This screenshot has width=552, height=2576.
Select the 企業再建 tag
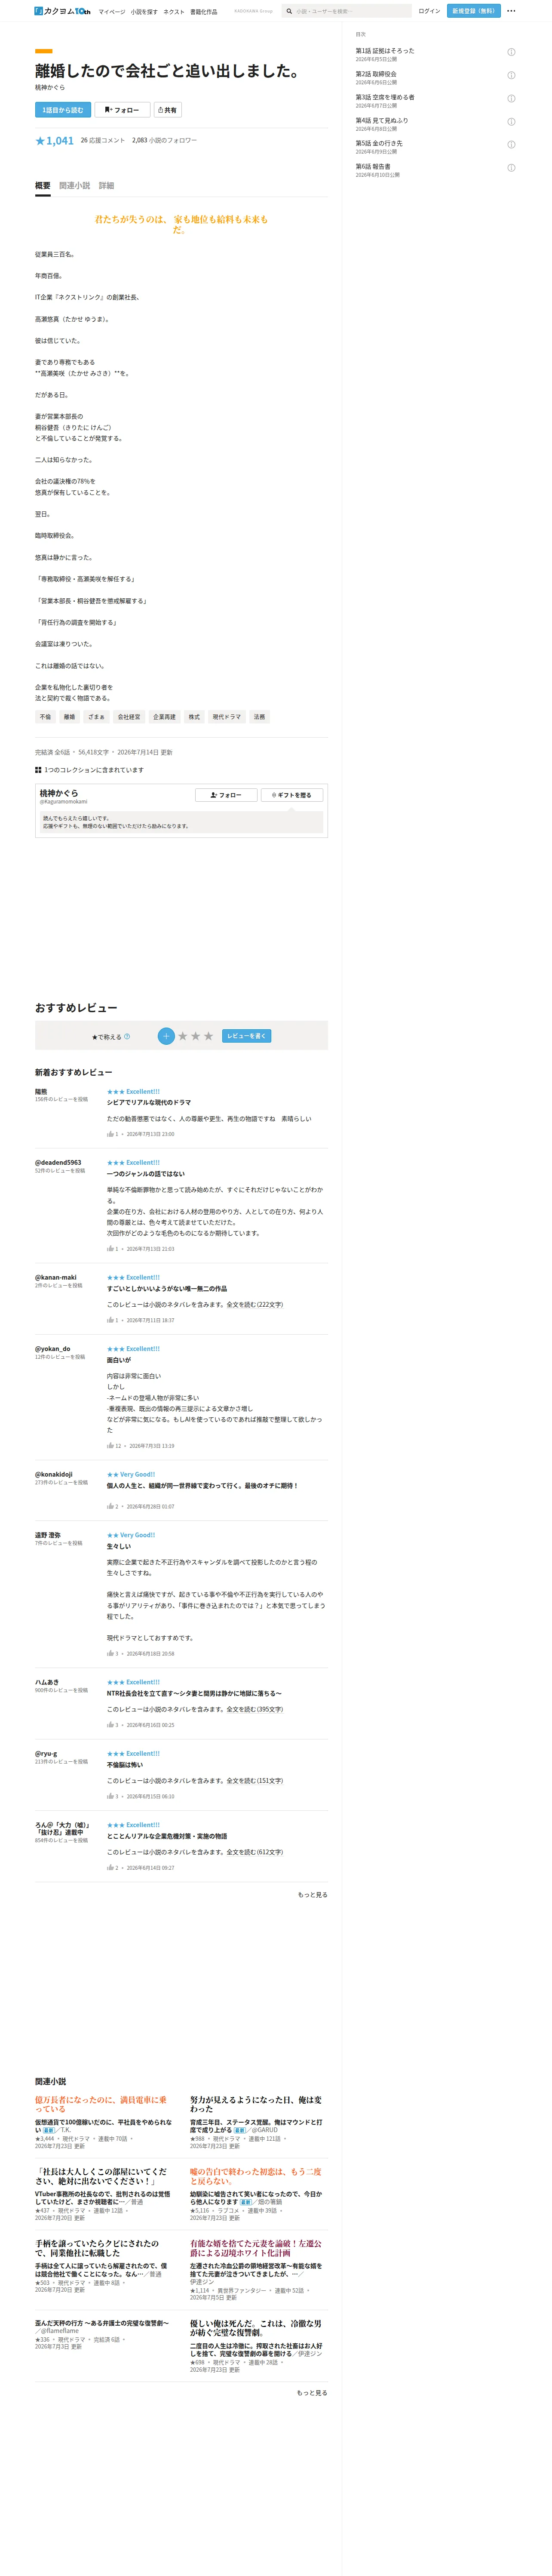click(164, 717)
